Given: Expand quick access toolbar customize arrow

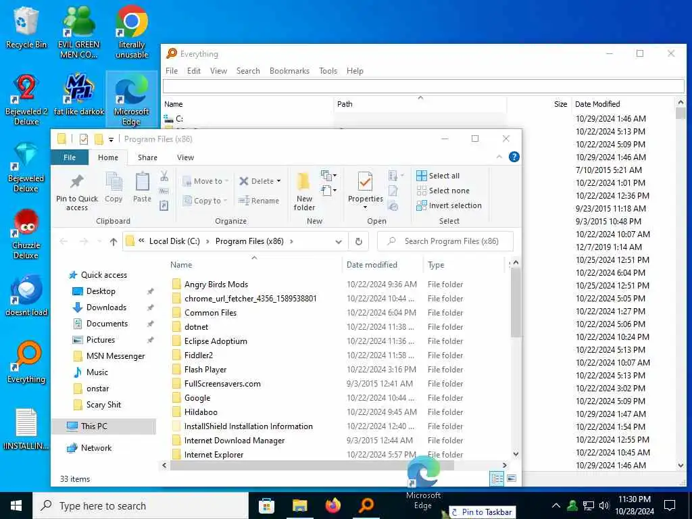Looking at the screenshot, I should pos(112,139).
